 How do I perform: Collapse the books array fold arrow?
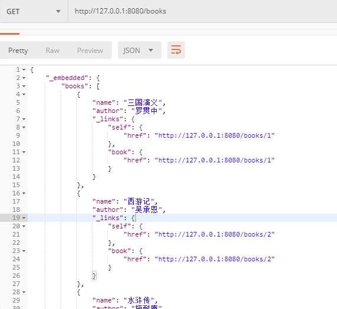coord(24,86)
